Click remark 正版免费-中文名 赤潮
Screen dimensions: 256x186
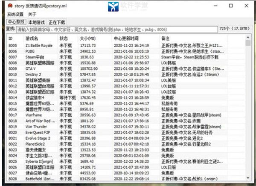point(181,121)
